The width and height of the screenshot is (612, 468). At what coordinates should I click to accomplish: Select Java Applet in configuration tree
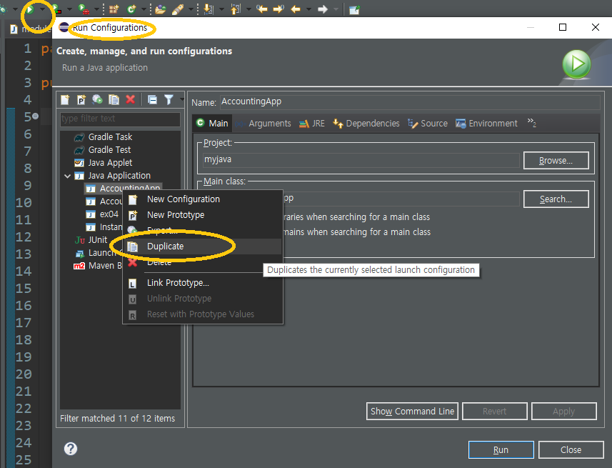tap(110, 163)
